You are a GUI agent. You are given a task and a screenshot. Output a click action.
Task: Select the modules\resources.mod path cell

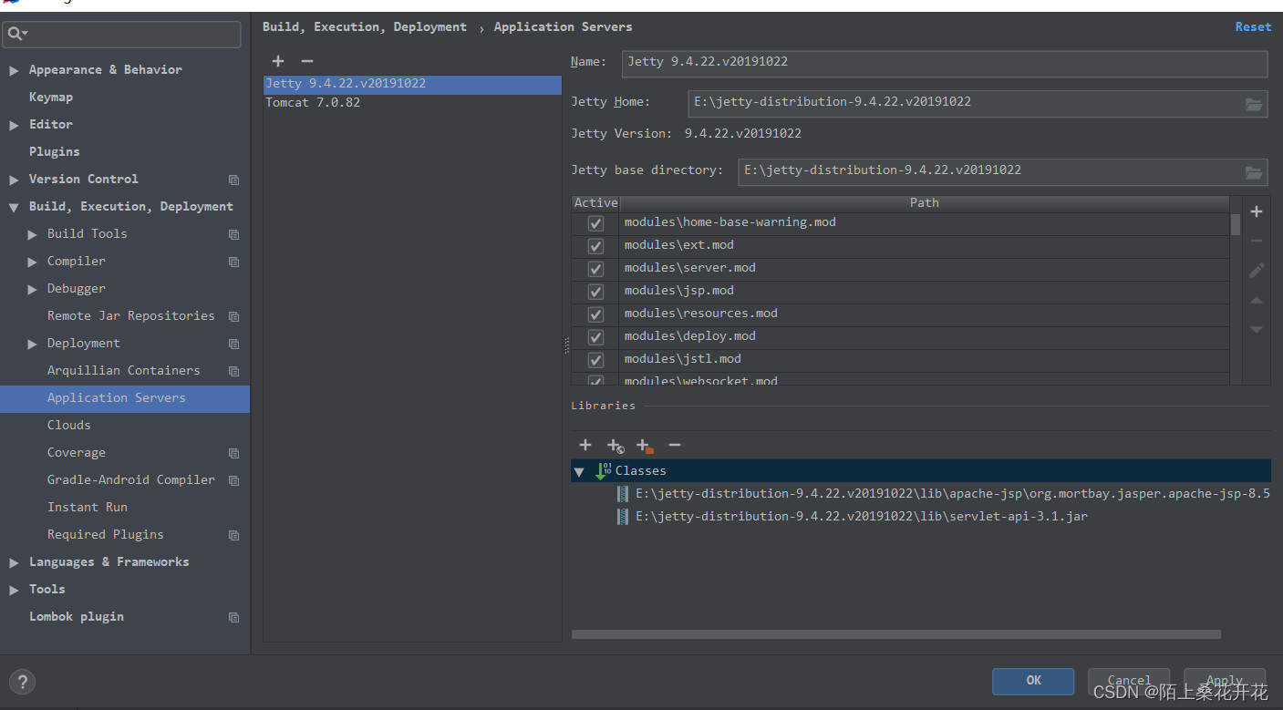point(924,314)
